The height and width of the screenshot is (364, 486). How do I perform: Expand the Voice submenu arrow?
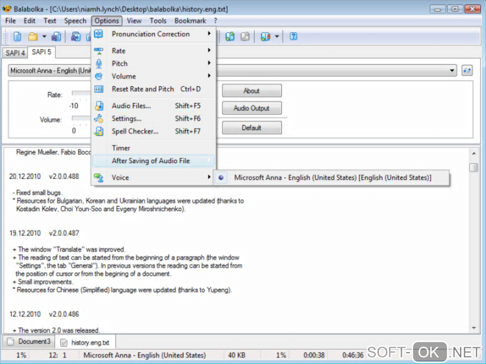[x=209, y=177]
